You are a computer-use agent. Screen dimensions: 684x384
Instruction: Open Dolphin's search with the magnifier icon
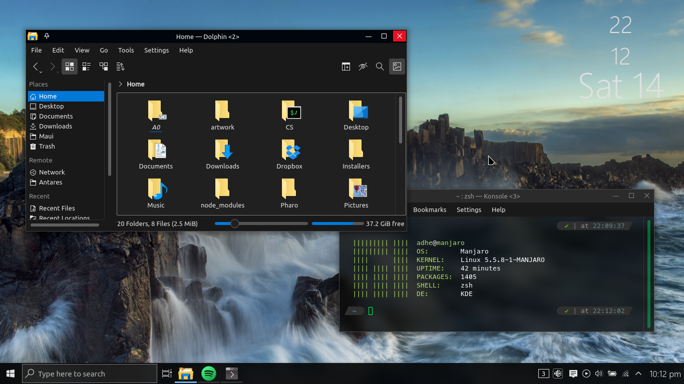click(x=380, y=66)
